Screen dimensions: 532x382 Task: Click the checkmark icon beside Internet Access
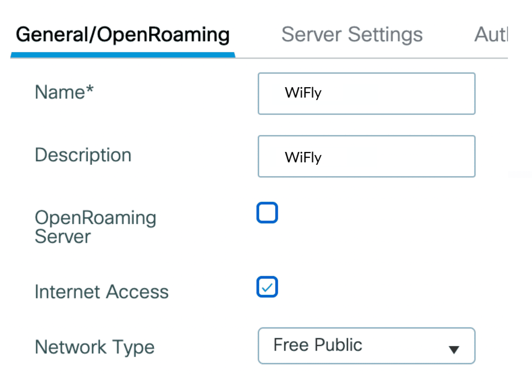[267, 287]
